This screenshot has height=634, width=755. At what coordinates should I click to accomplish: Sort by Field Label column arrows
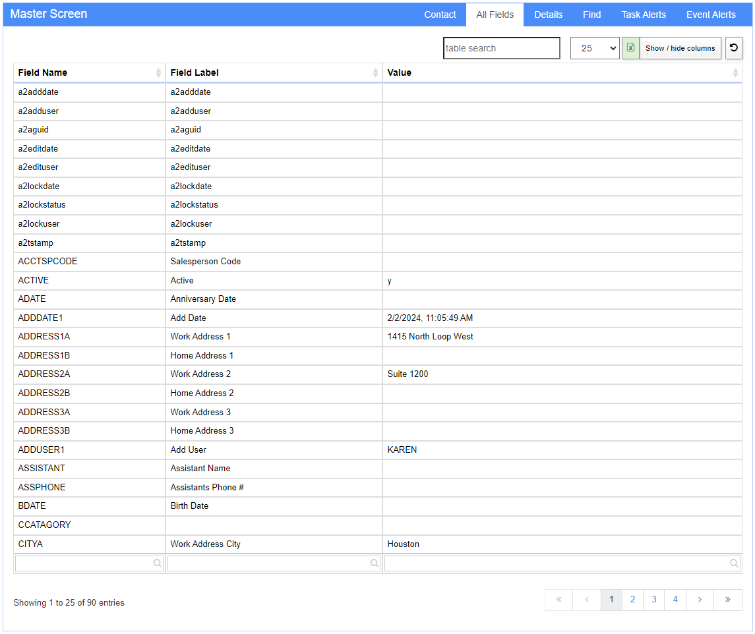[x=376, y=72]
